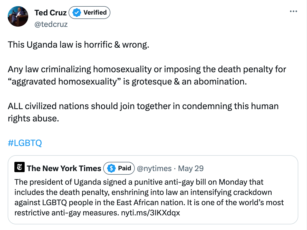The height and width of the screenshot is (230, 307).
Task: Click the "ALL civilized nations" paragraph
Action: (x=143, y=106)
